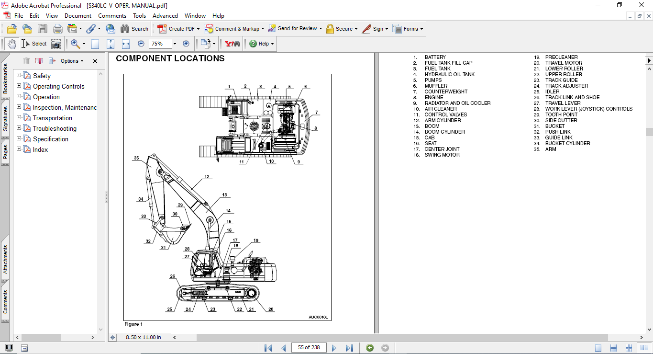
Task: Open the Comments menu
Action: pos(112,16)
